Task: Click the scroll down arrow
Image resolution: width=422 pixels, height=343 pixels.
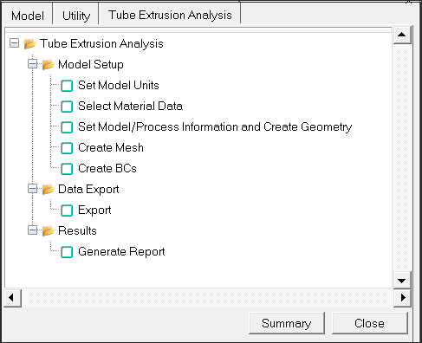Action: click(402, 280)
